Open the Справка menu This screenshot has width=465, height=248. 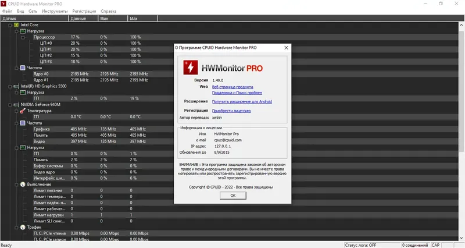point(109,11)
